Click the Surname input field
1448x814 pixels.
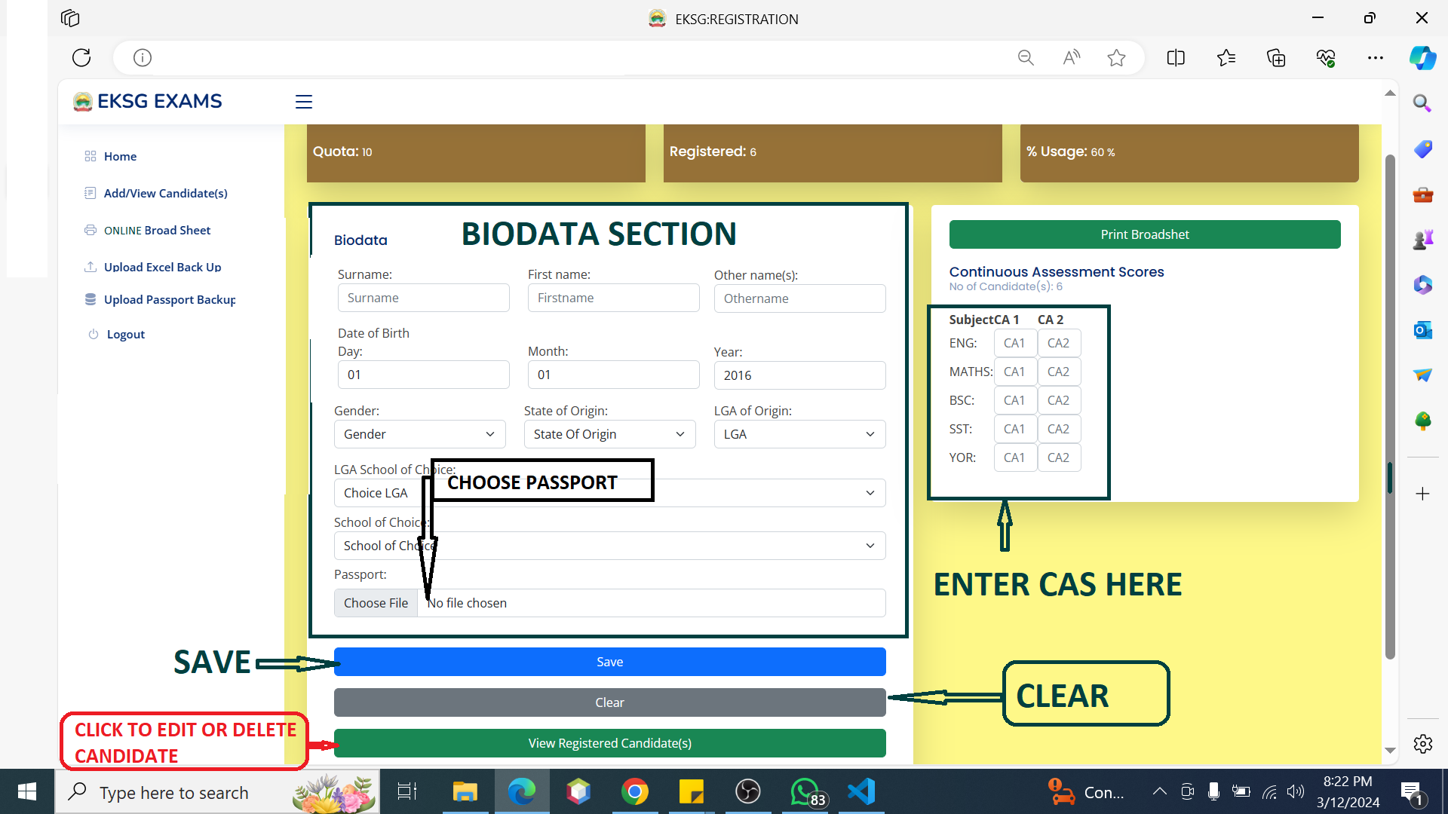[x=423, y=298]
